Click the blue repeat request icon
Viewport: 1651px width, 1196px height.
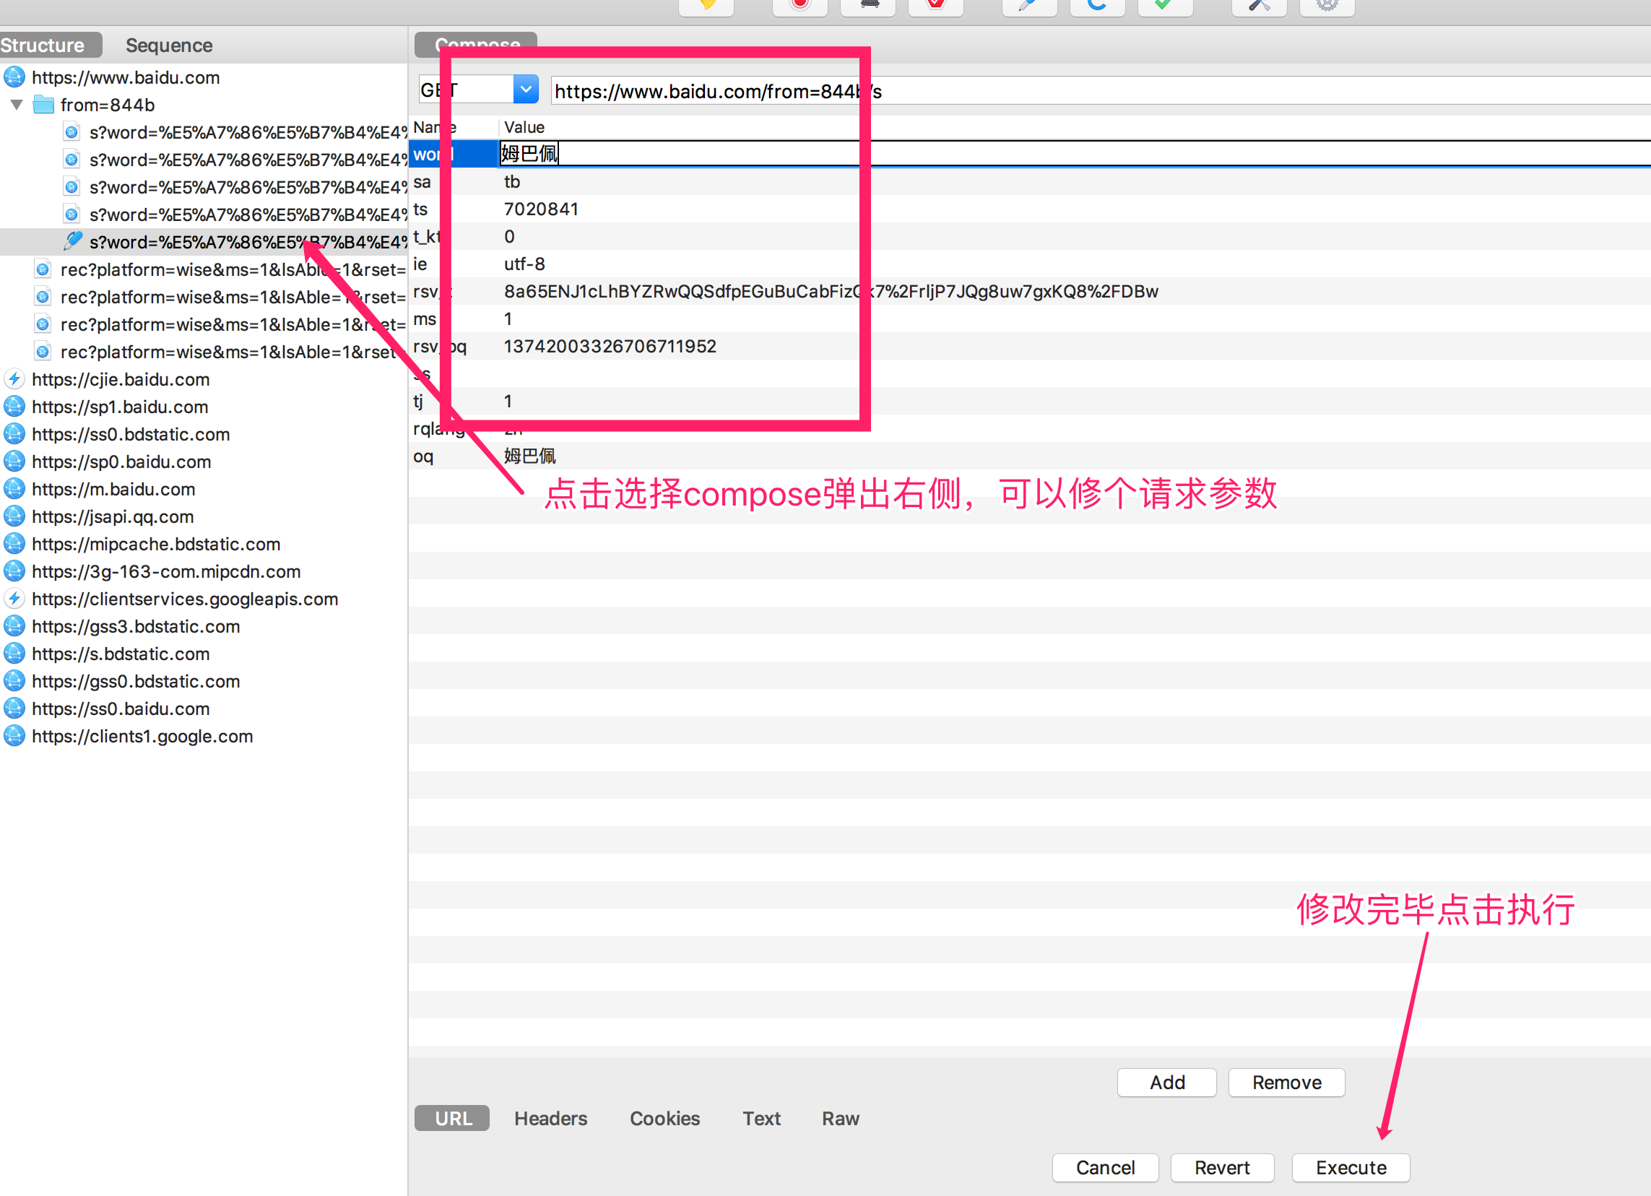point(1097,6)
